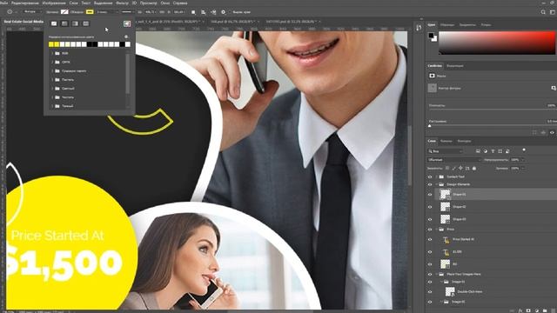The height and width of the screenshot is (313, 557).
Task: Expand the Contact Text group
Action: point(437,176)
